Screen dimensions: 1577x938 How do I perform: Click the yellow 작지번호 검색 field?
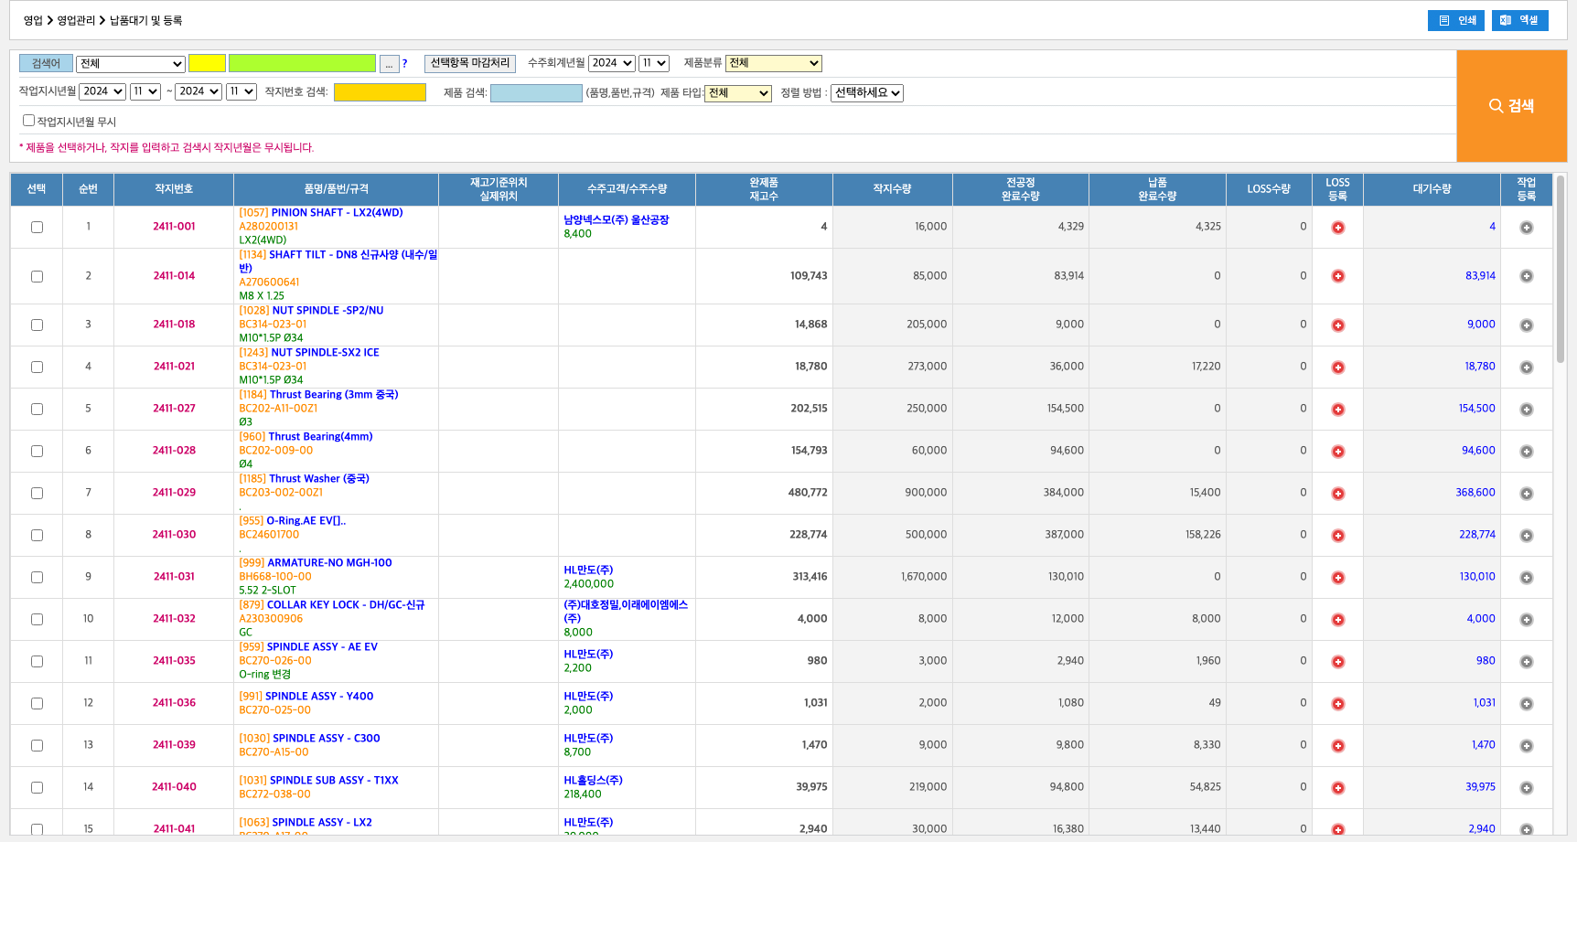pyautogui.click(x=380, y=92)
